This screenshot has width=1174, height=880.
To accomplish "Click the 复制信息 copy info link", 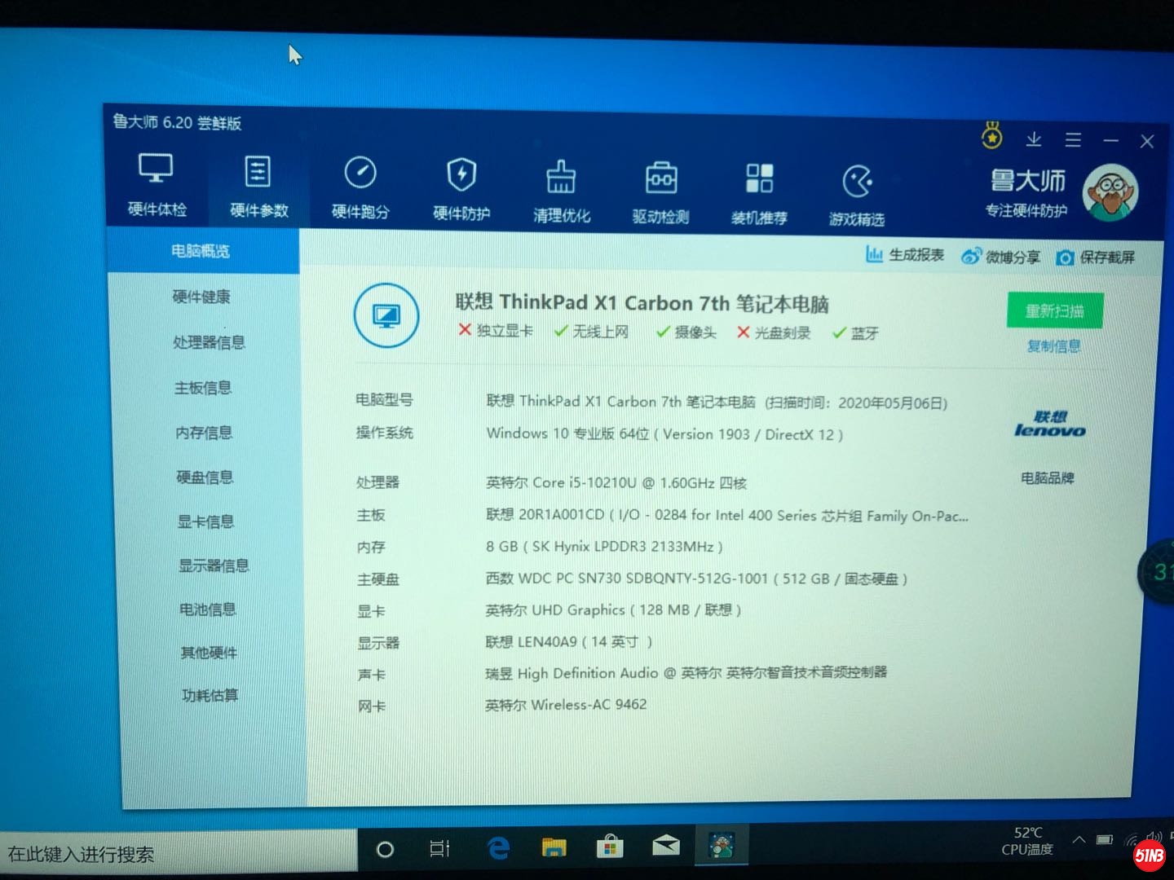I will click(1055, 346).
